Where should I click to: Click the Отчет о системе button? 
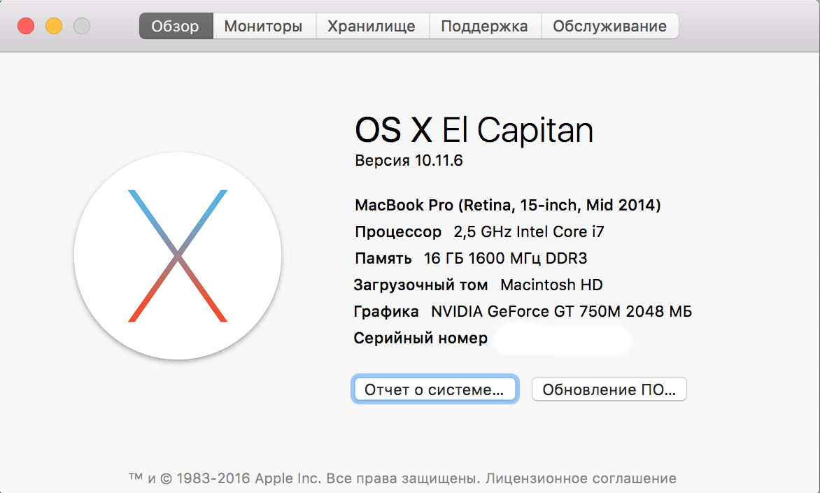434,390
